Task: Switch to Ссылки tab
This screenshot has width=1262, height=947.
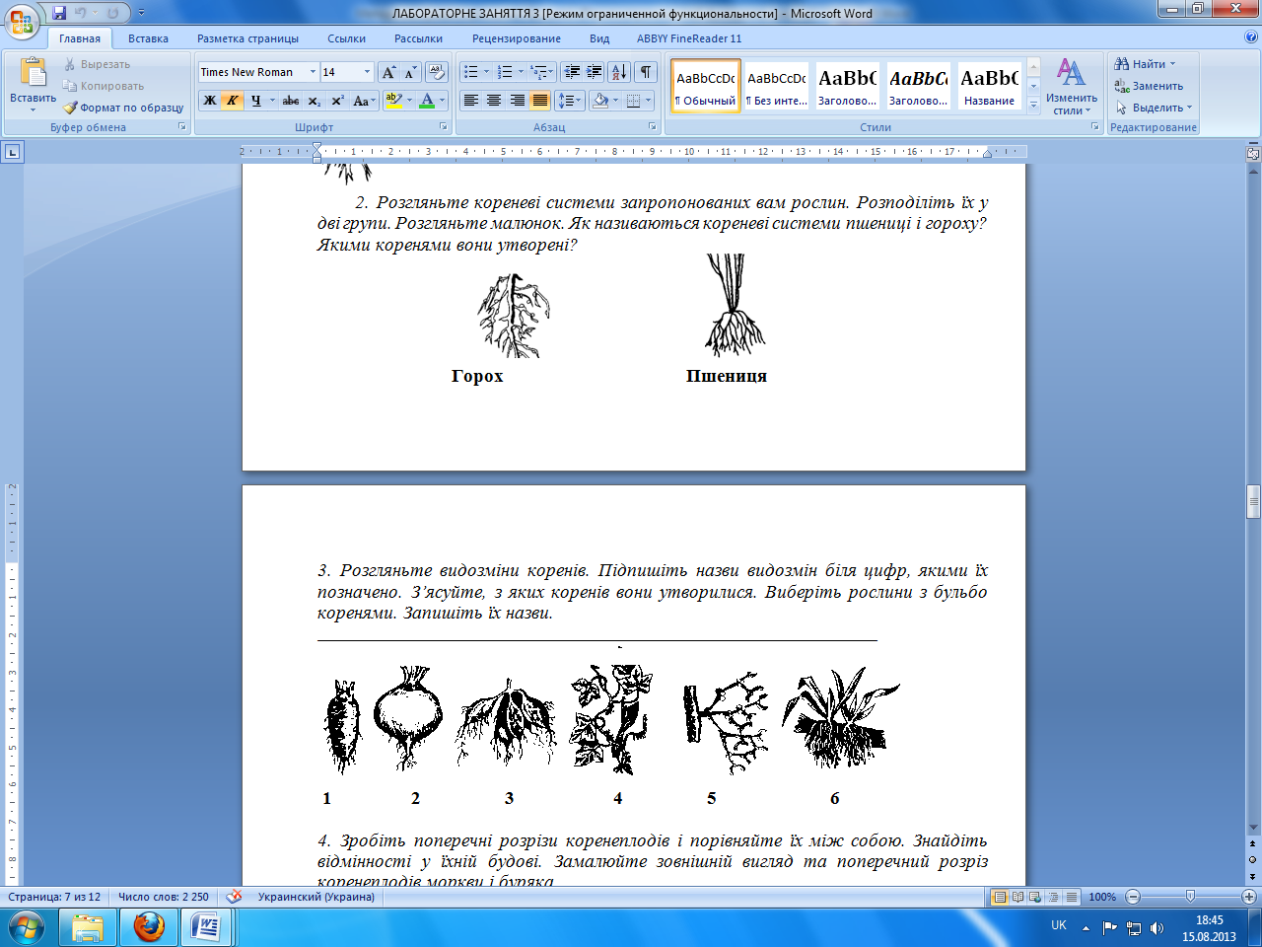Action: point(346,38)
